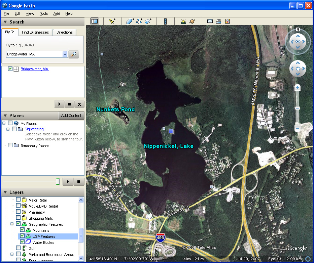The width and height of the screenshot is (314, 263).
Task: Open the Tools menu
Action: [x=44, y=13]
